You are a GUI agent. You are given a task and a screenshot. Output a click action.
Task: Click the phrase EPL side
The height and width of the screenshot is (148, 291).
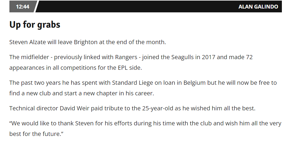click(130, 68)
